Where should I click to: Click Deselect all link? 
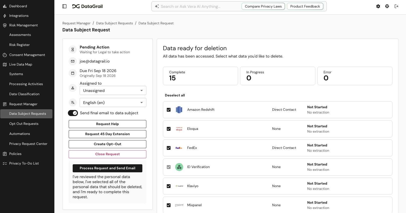(175, 95)
